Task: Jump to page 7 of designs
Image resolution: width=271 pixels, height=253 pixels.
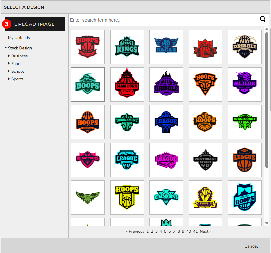Action: [x=174, y=231]
